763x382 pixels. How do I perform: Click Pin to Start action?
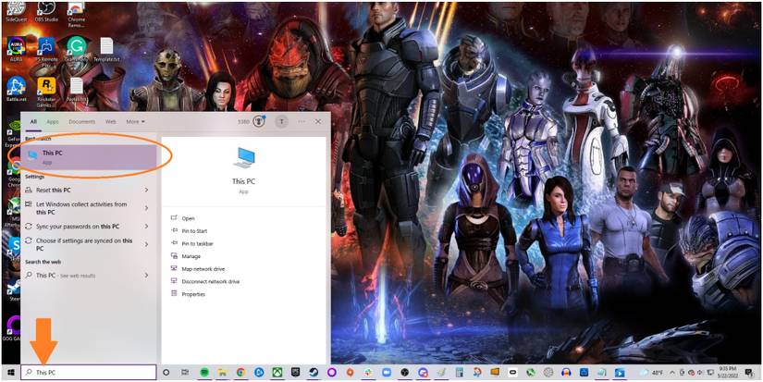pyautogui.click(x=194, y=231)
